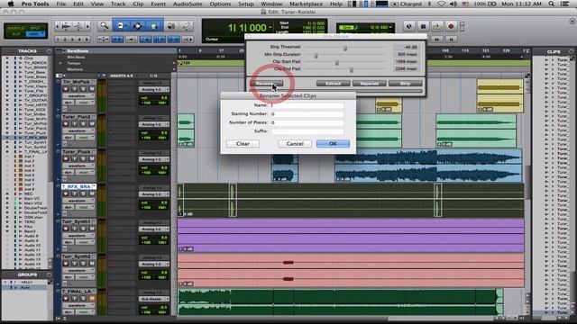Open Turr_Synth1 automation read mode selector
This screenshot has width=577, height=324.
pyautogui.click(x=86, y=242)
